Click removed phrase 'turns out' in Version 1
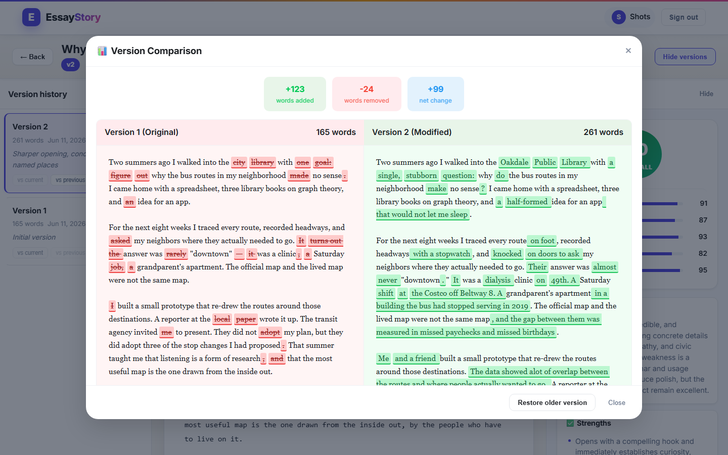Viewport: 728px width, 455px height. [326, 241]
